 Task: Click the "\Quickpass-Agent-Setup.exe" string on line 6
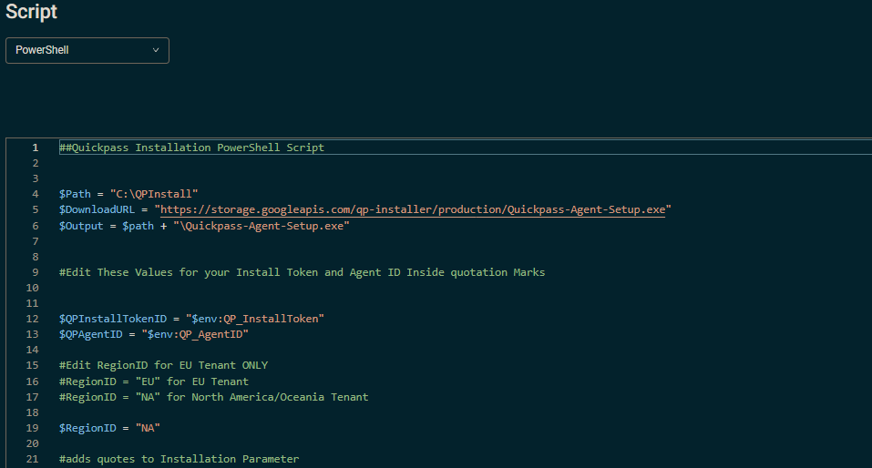[262, 226]
